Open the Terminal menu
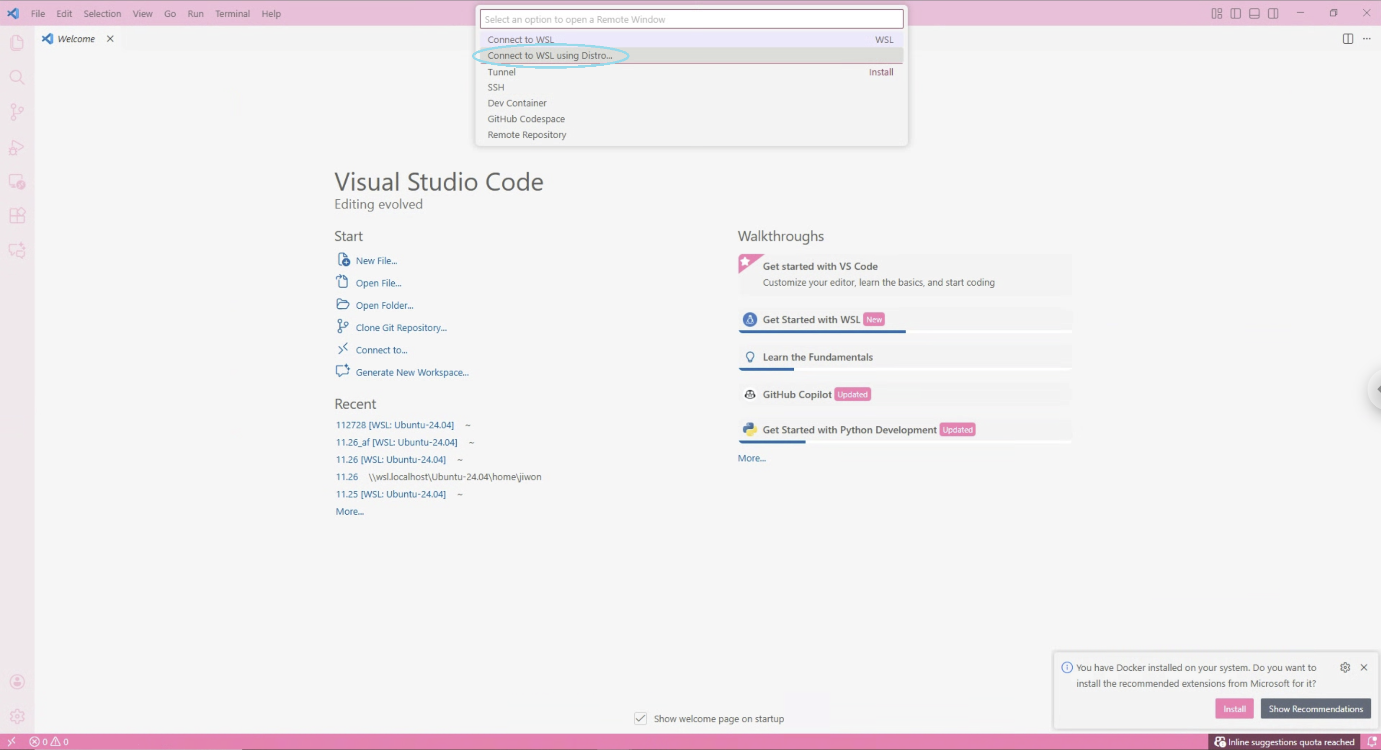Image resolution: width=1381 pixels, height=750 pixels. pos(232,13)
